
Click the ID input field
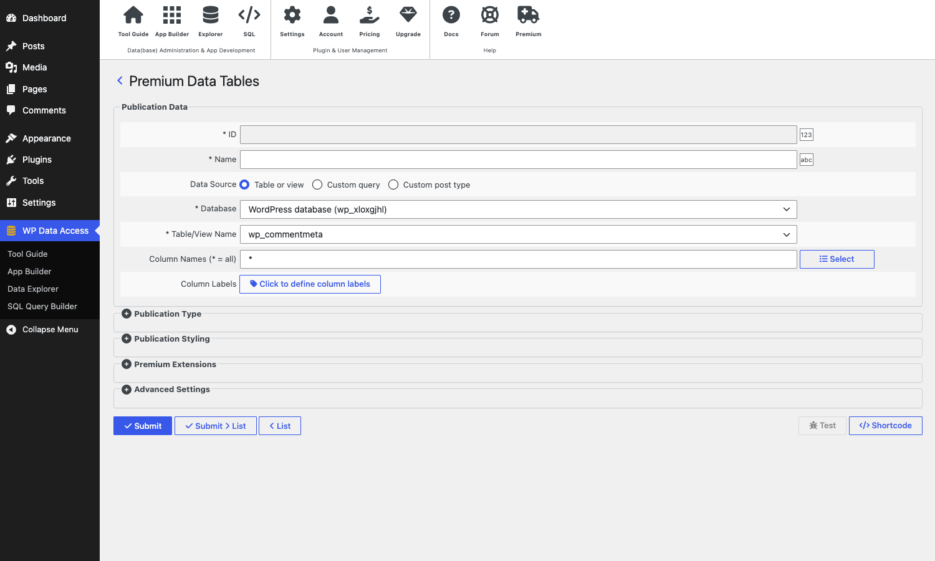click(x=519, y=135)
